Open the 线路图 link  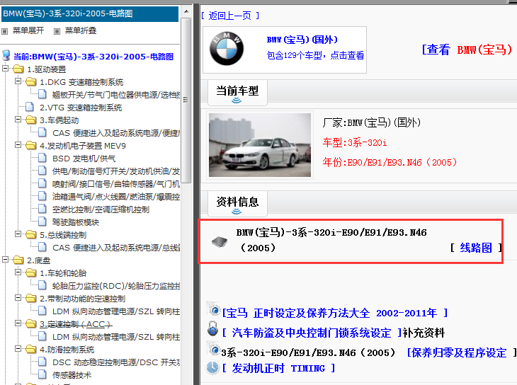476,248
